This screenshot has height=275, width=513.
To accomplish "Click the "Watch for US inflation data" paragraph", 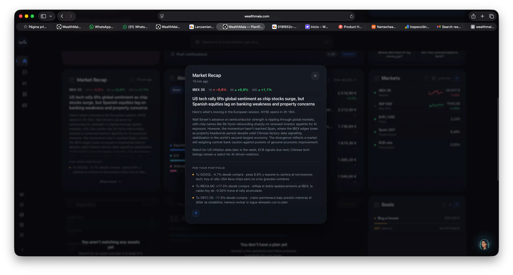I will tap(251, 152).
